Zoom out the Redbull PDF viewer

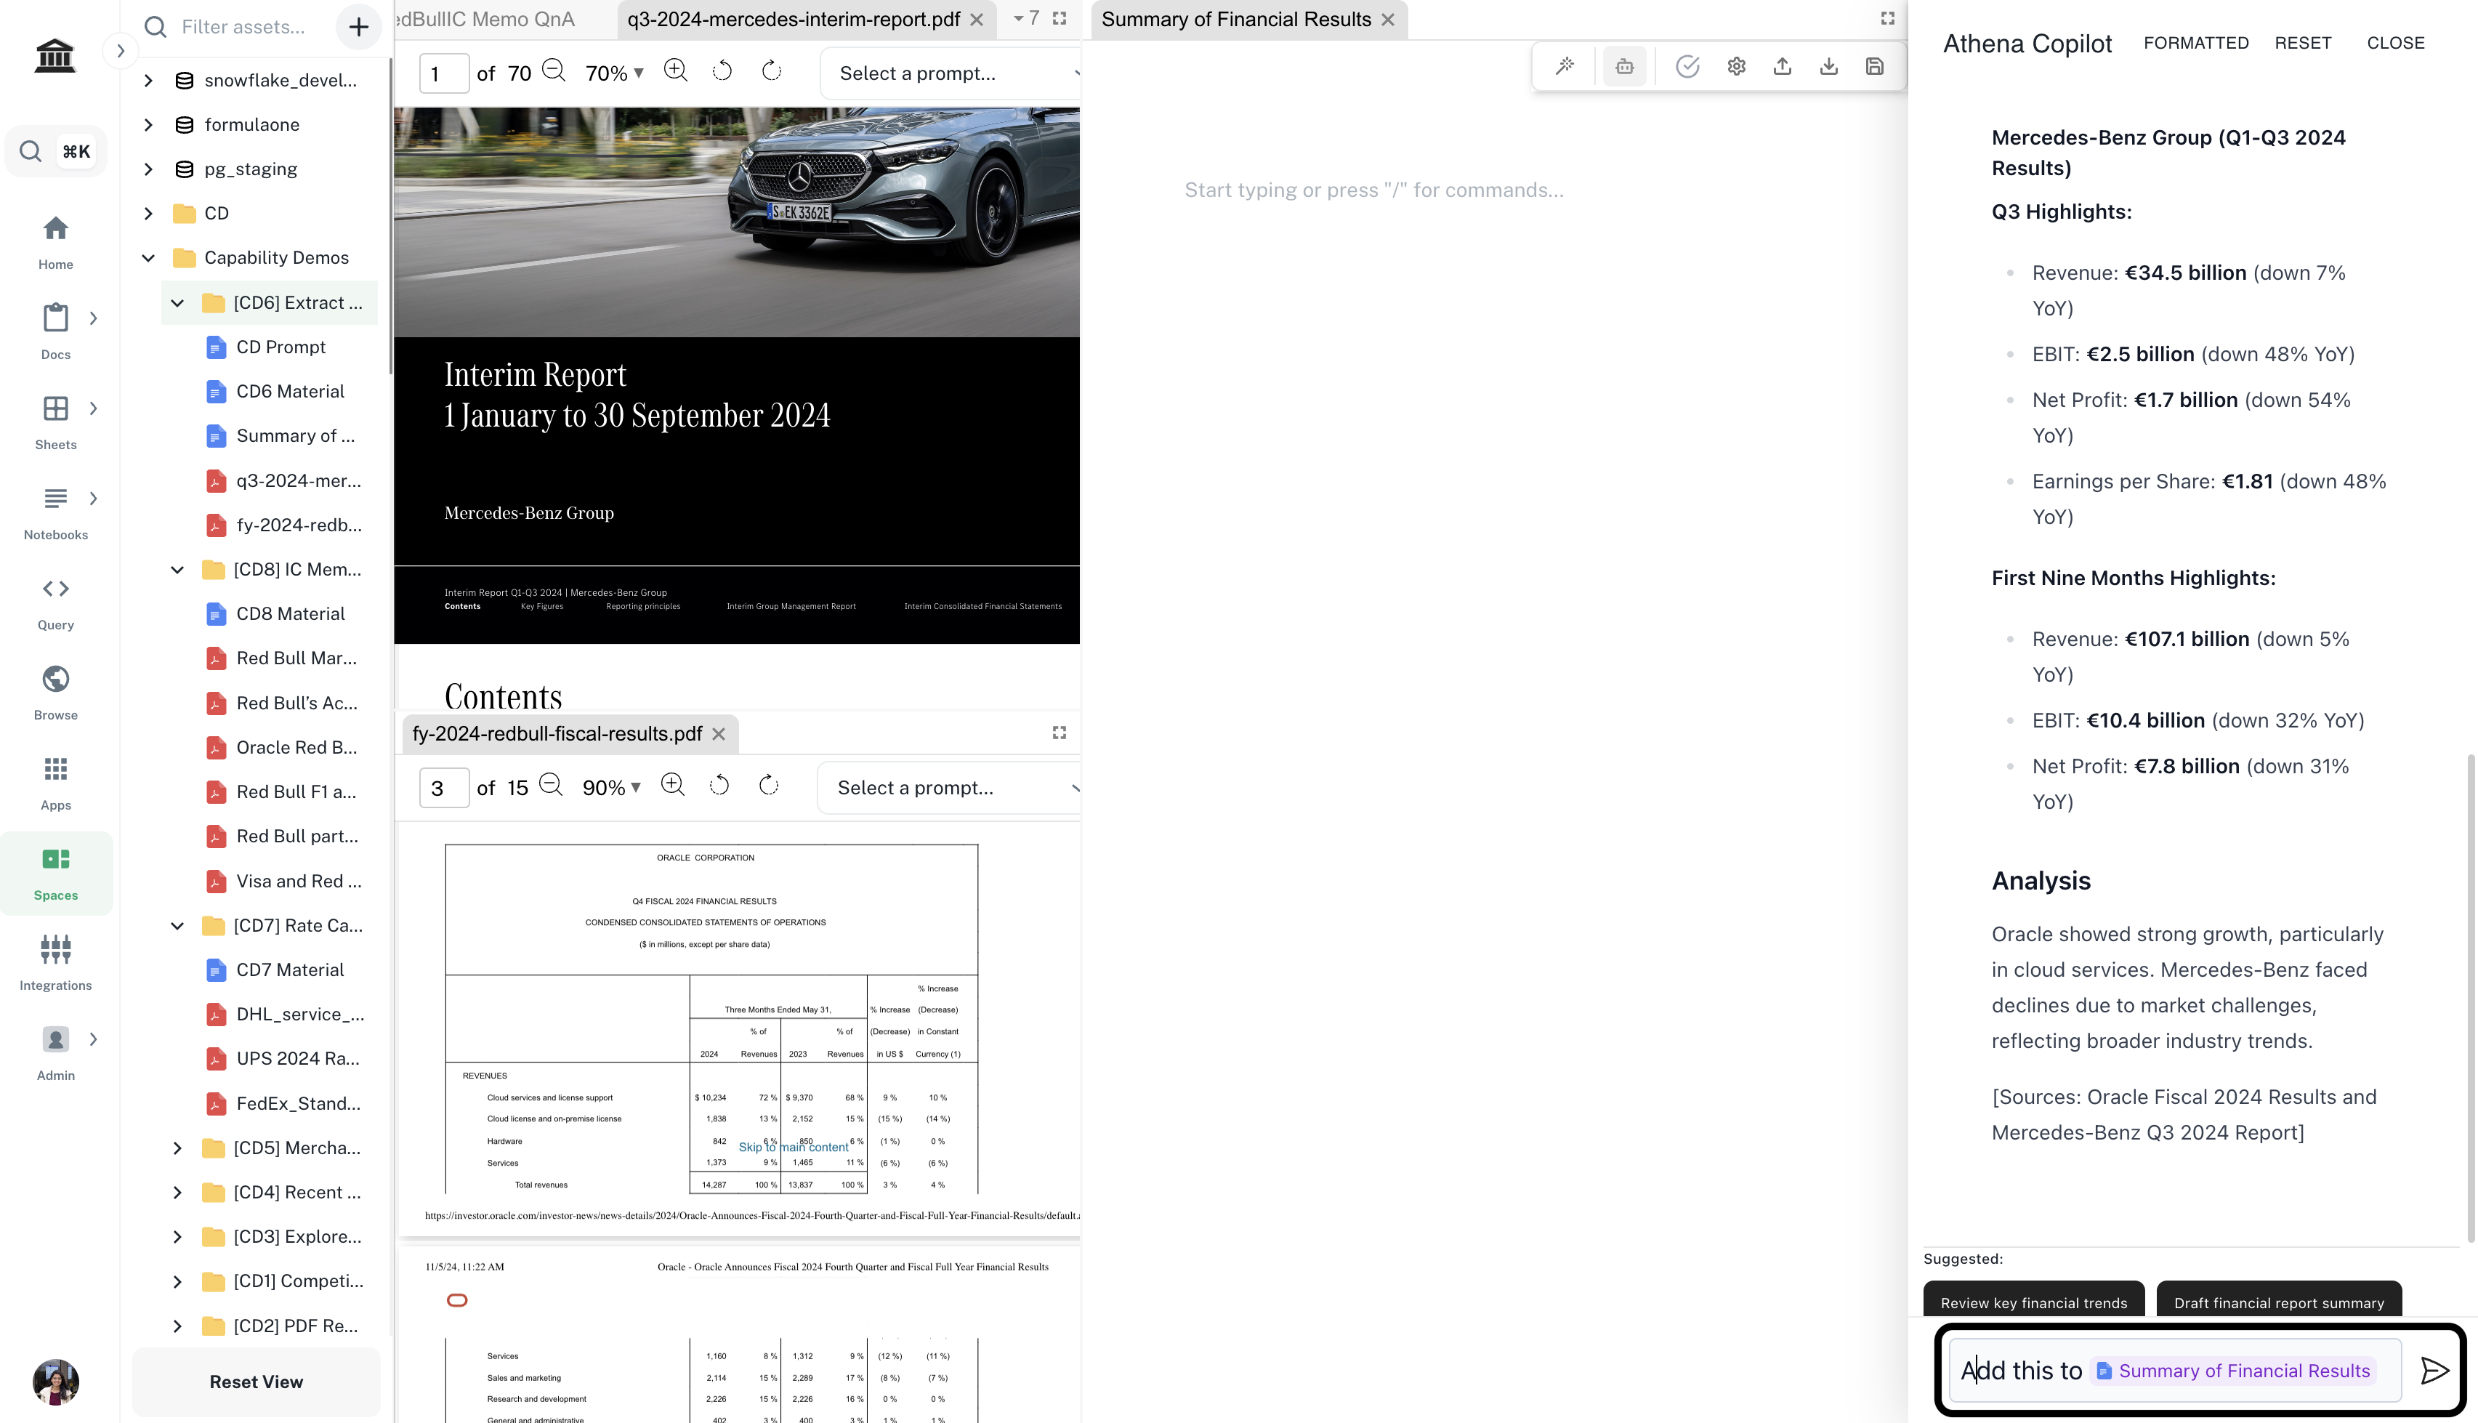click(x=550, y=786)
